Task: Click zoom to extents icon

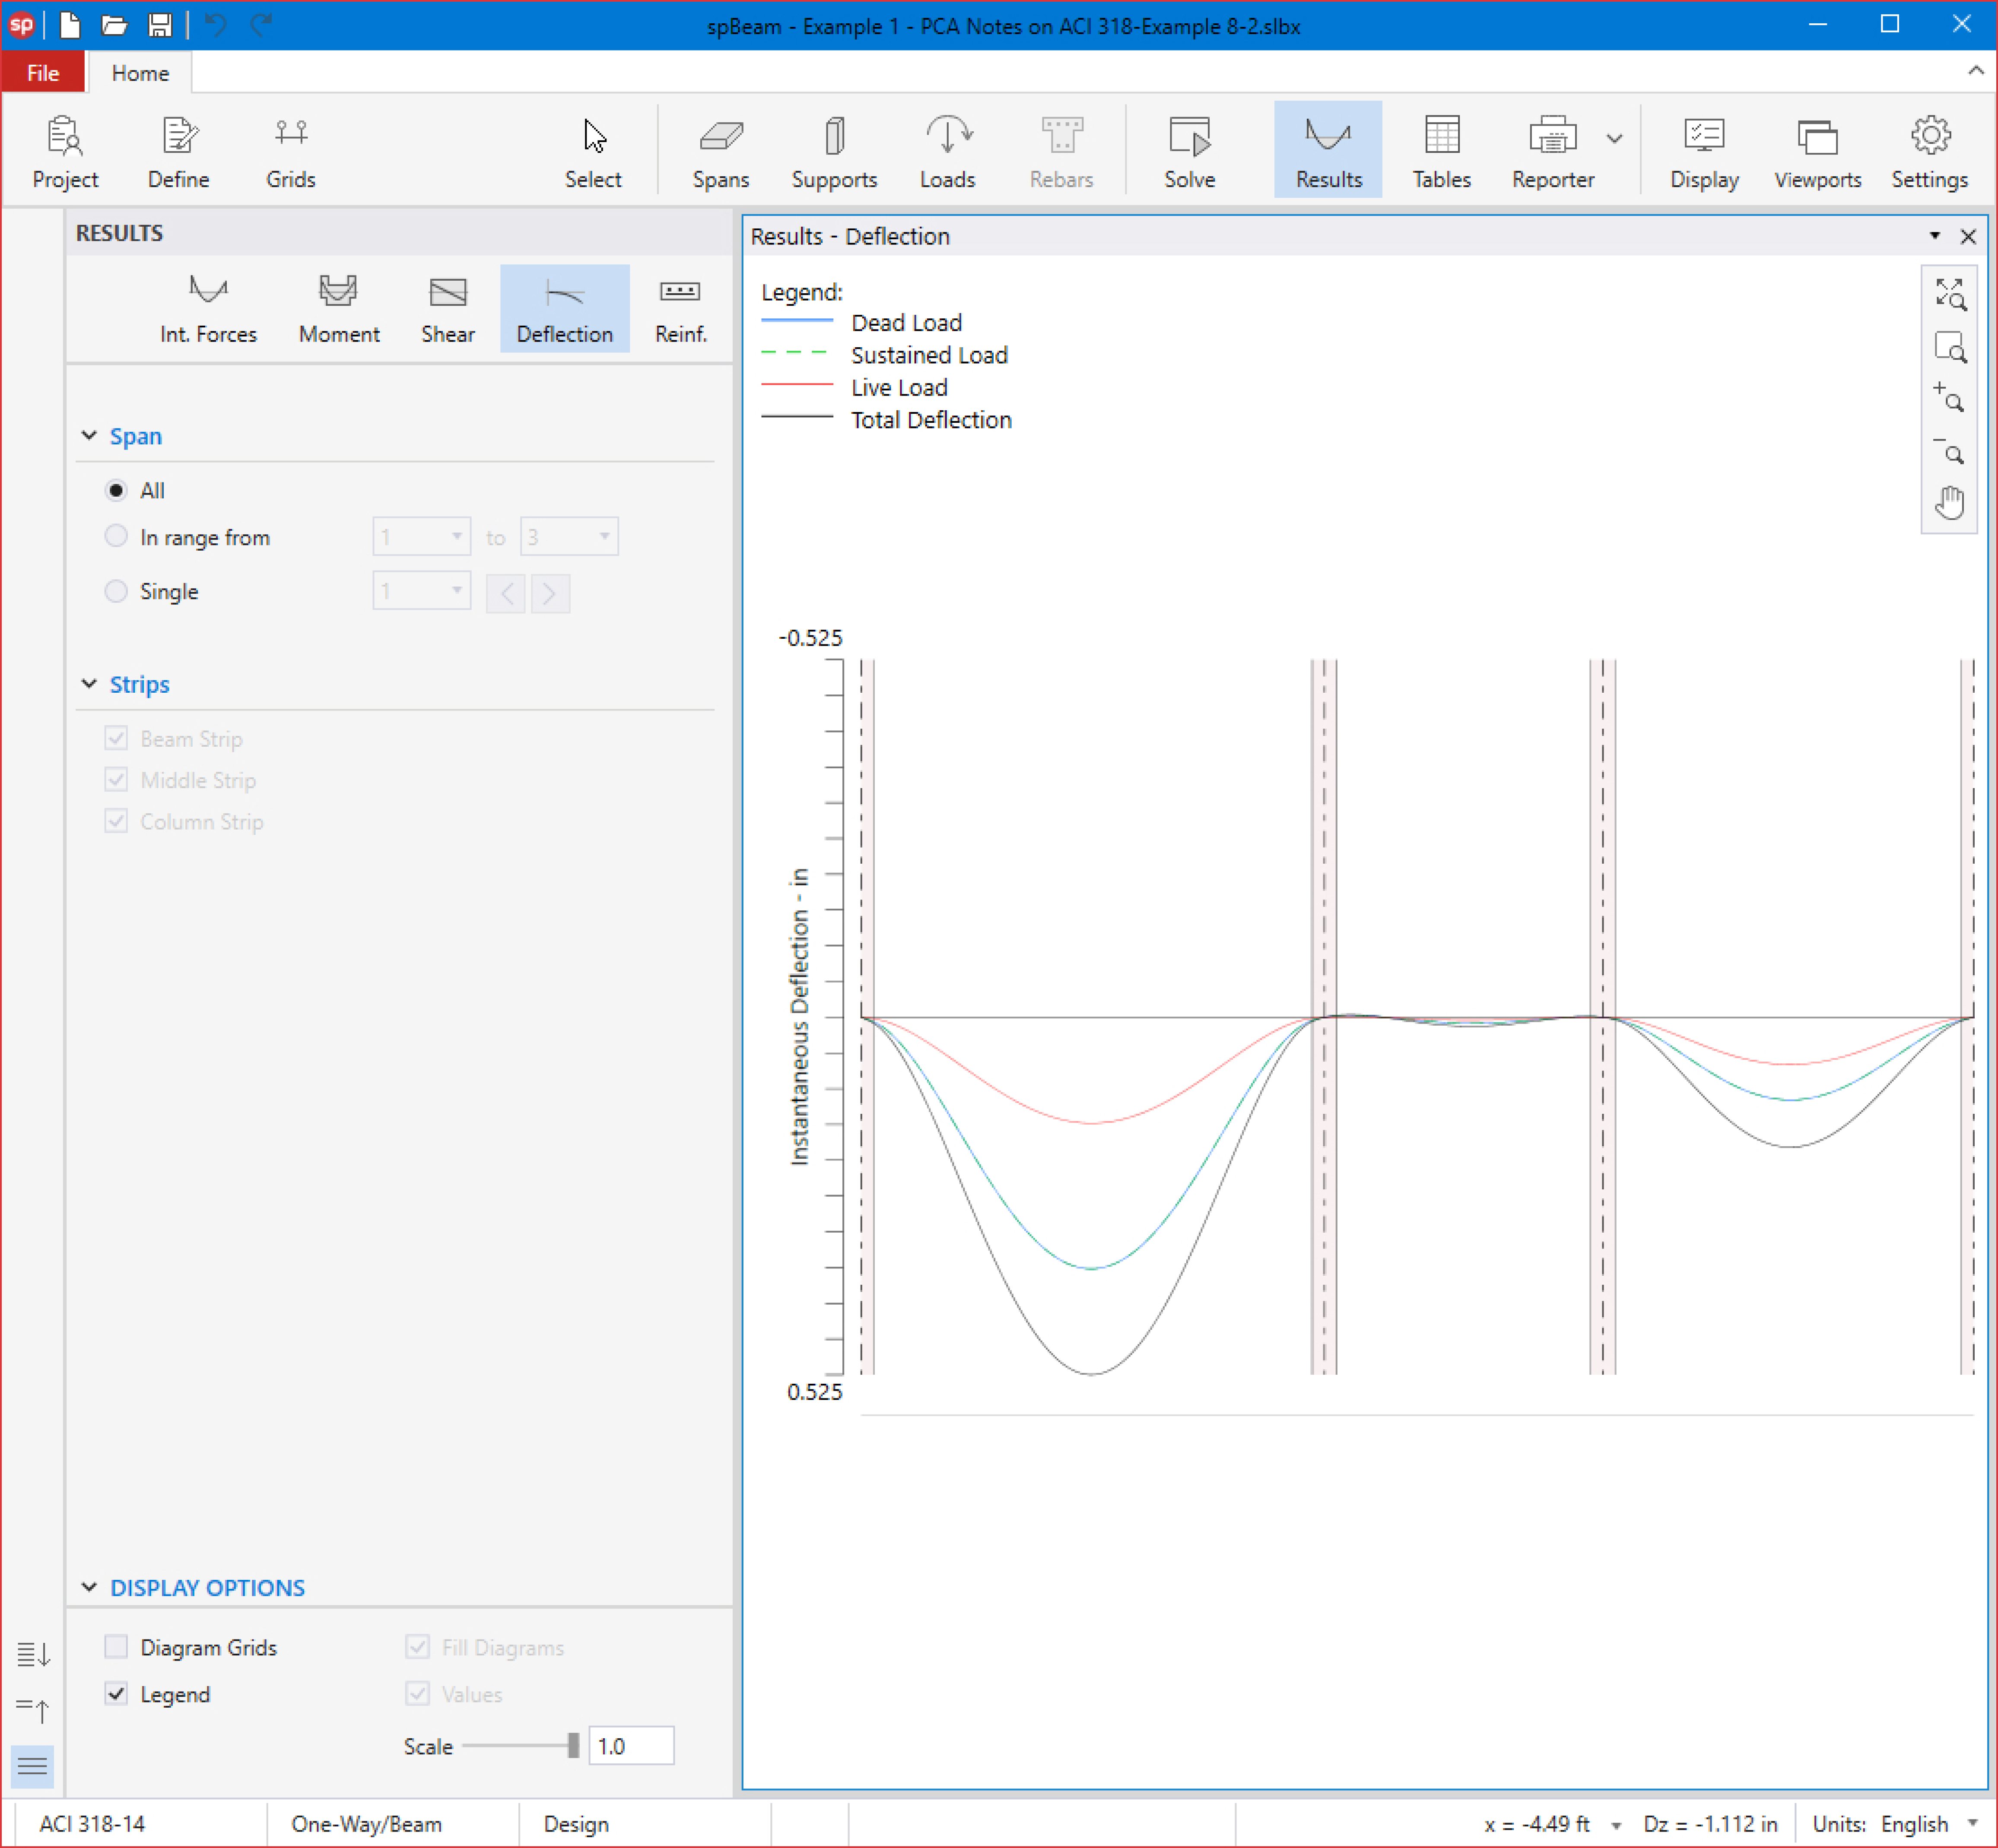Action: [x=1949, y=294]
